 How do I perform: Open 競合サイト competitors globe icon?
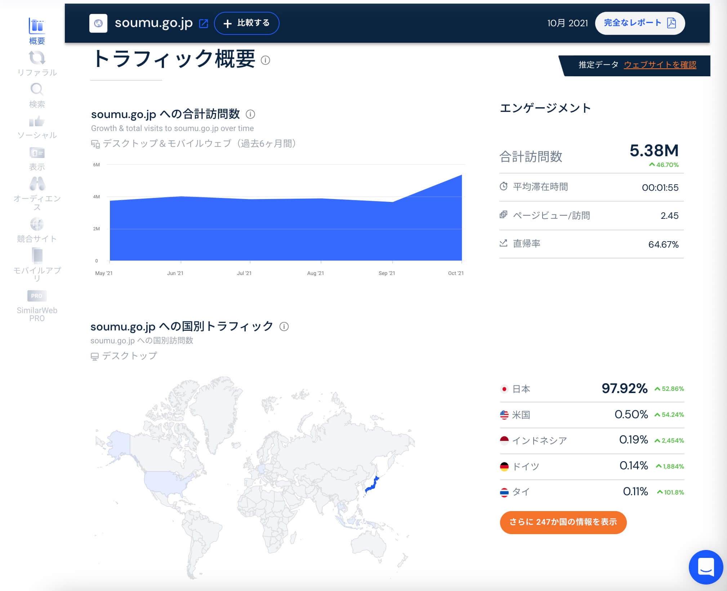[x=37, y=224]
